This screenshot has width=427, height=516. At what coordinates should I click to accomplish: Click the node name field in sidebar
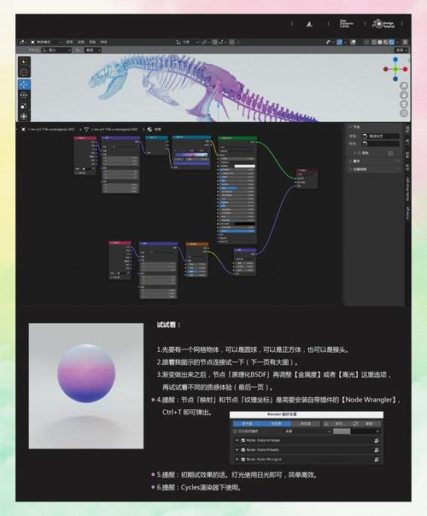pyautogui.click(x=381, y=136)
